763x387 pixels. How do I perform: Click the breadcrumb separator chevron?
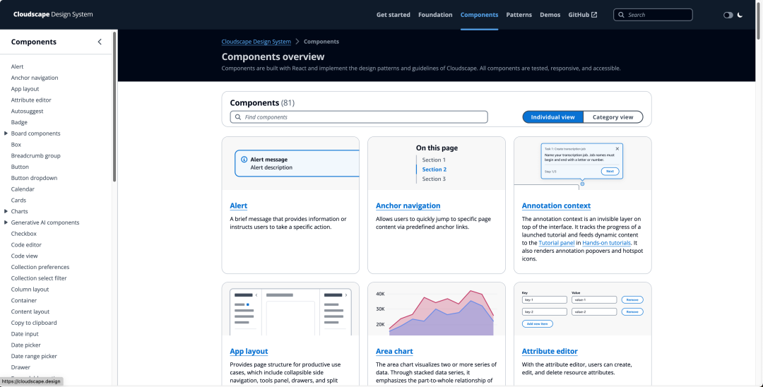[297, 42]
